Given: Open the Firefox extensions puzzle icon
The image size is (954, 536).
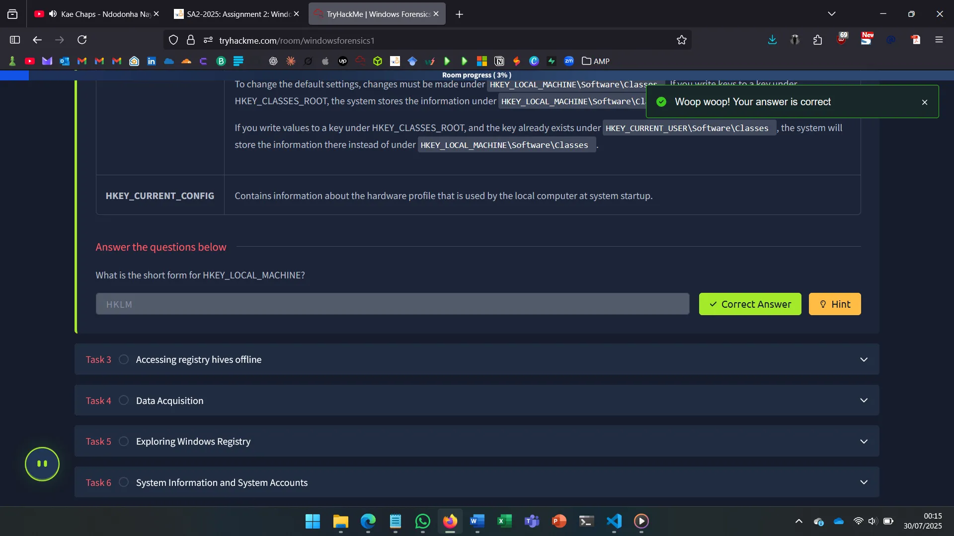Looking at the screenshot, I should pyautogui.click(x=817, y=40).
